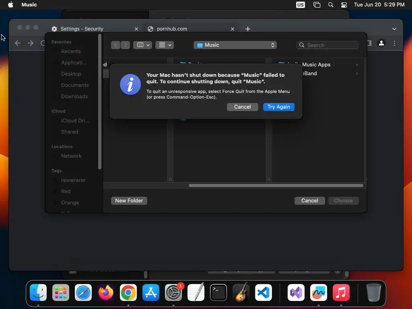Screen dimensions: 412x309
Task: Select Shared in sidebar
Action: [x=69, y=132]
